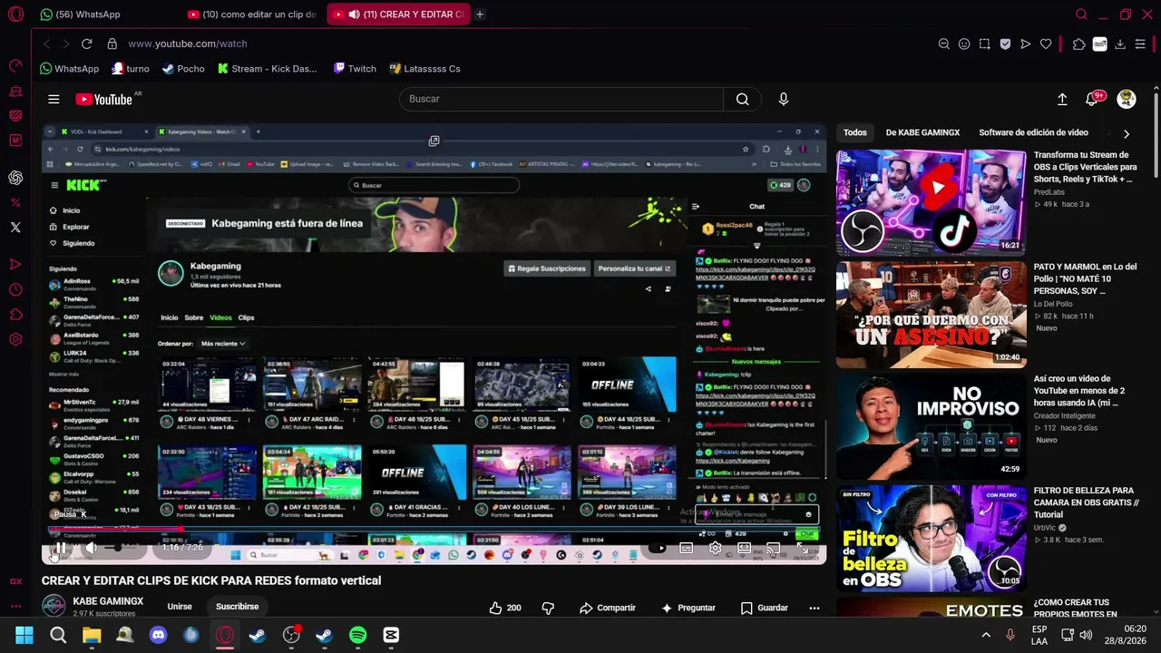Viewport: 1161px width, 653px height.
Task: Show more filter chips with arrow
Action: tap(1127, 133)
